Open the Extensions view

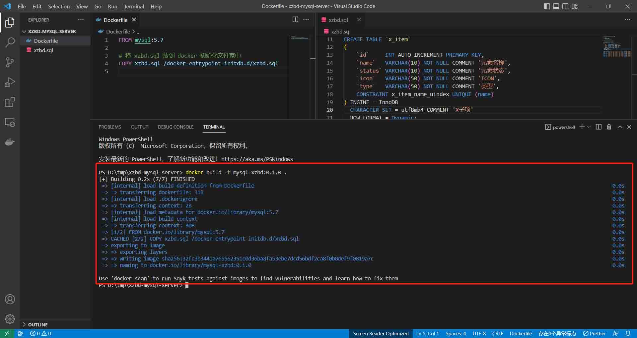[x=10, y=102]
